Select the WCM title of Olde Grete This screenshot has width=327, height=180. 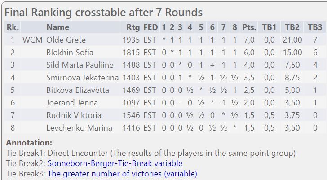coord(32,40)
